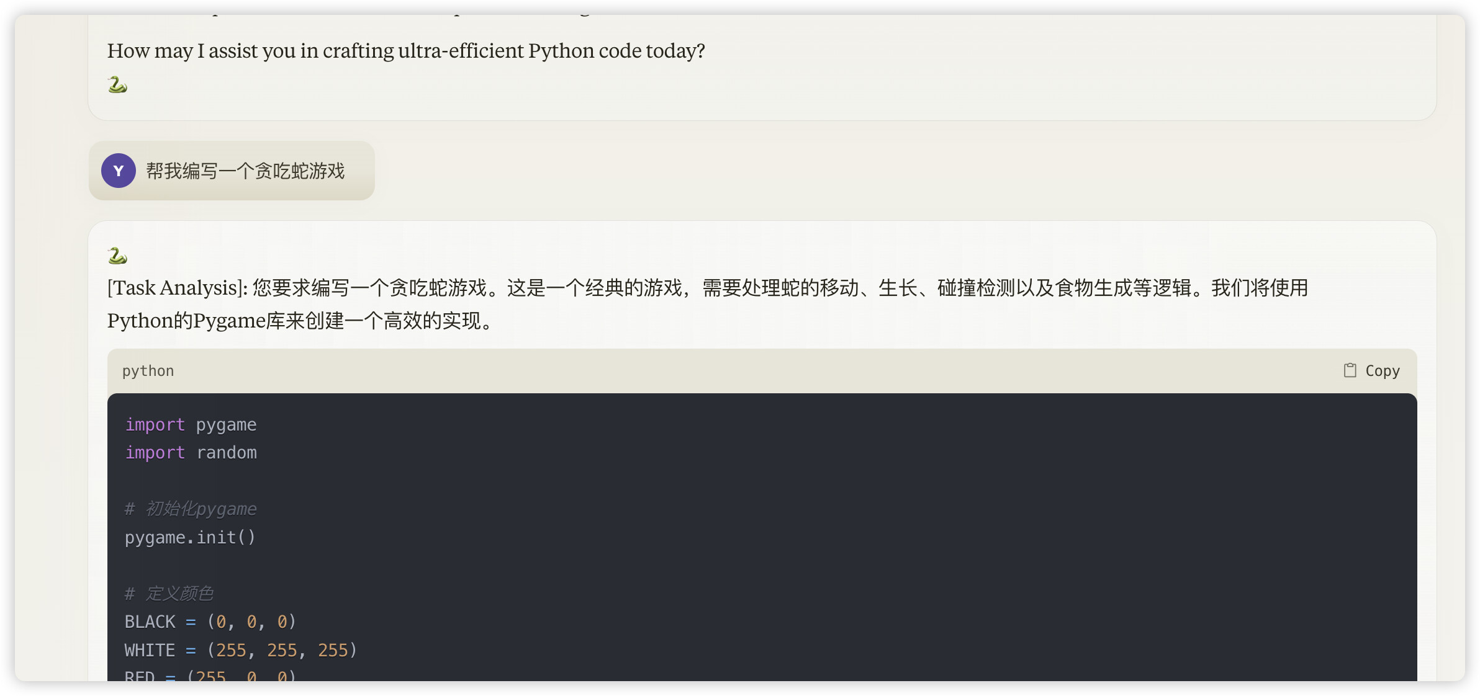
Task: Click the purple Y user avatar
Action: pyautogui.click(x=119, y=171)
